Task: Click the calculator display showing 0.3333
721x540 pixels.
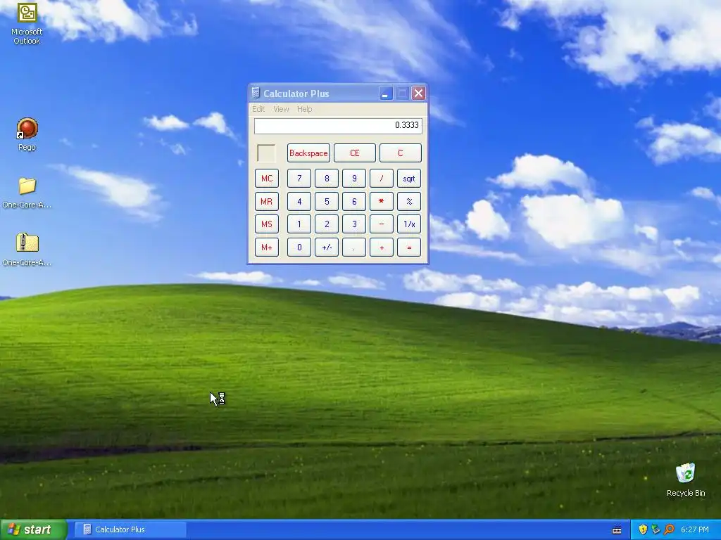Action: 338,125
